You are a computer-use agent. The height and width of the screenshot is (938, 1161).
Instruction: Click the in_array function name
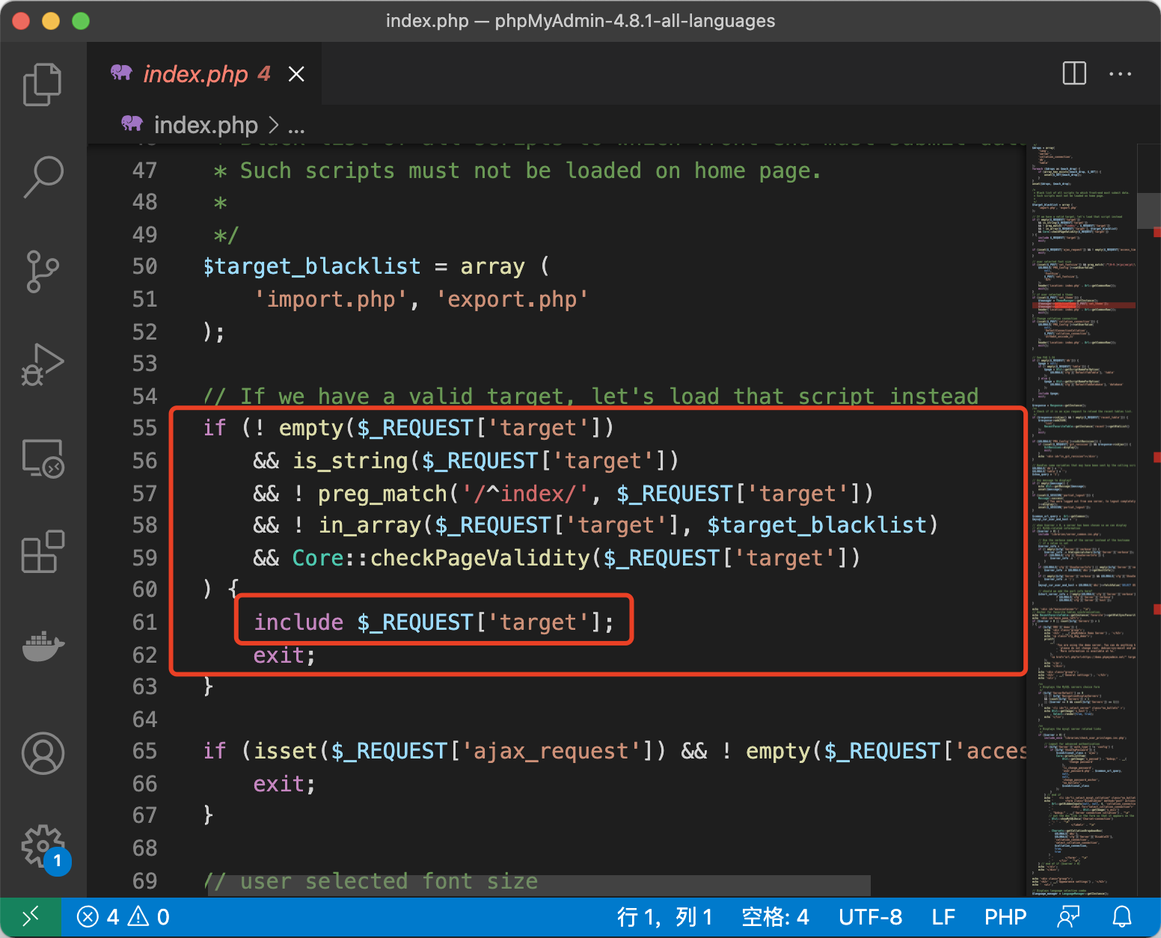[370, 525]
